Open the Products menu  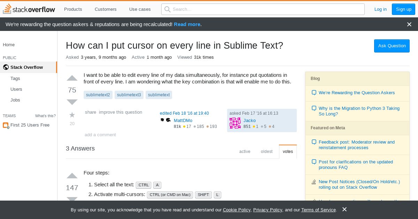point(73,9)
